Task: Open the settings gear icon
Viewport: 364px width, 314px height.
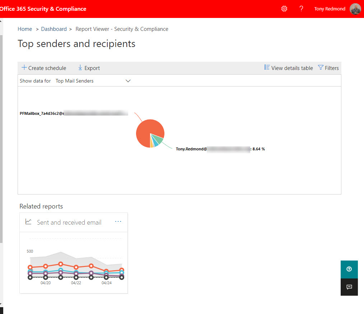Action: click(284, 9)
